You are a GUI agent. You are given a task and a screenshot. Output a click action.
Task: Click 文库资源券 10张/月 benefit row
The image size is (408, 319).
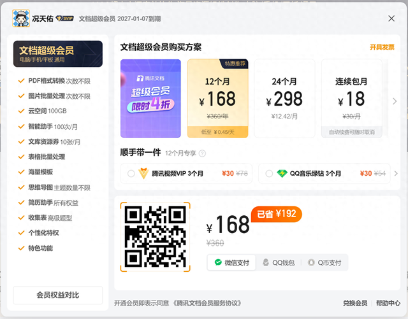click(49, 142)
